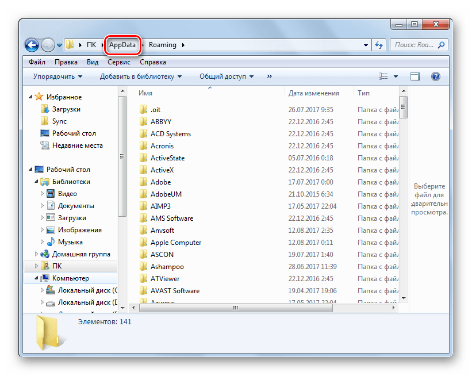Screen dimensions: 472x376
Task: Collapse the Избранное section
Action: (30, 97)
